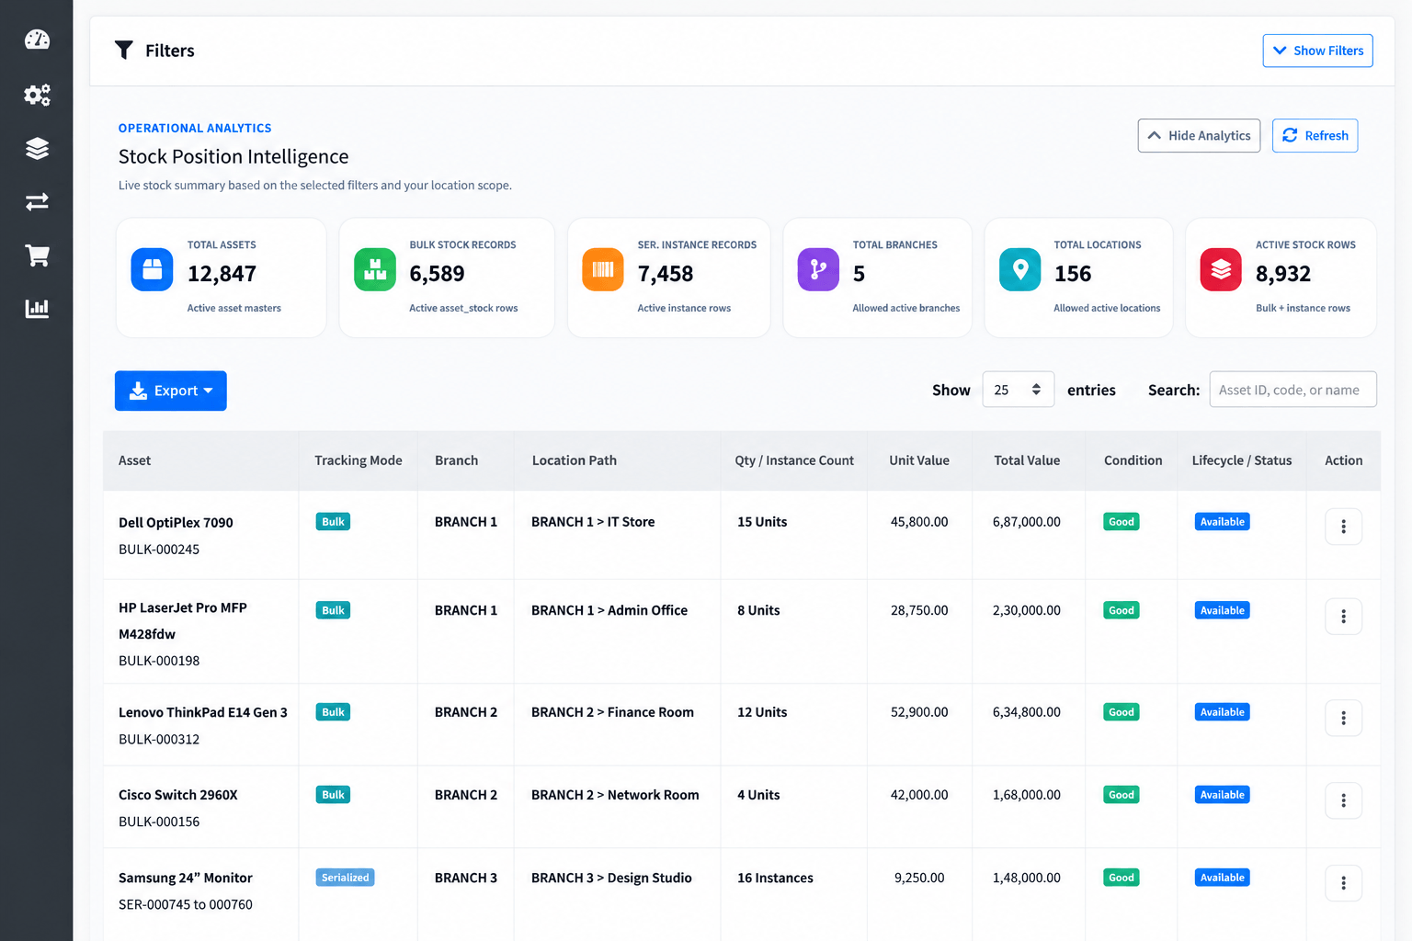
Task: Click the 8,932 Active Stock Rows value
Action: (x=1283, y=274)
